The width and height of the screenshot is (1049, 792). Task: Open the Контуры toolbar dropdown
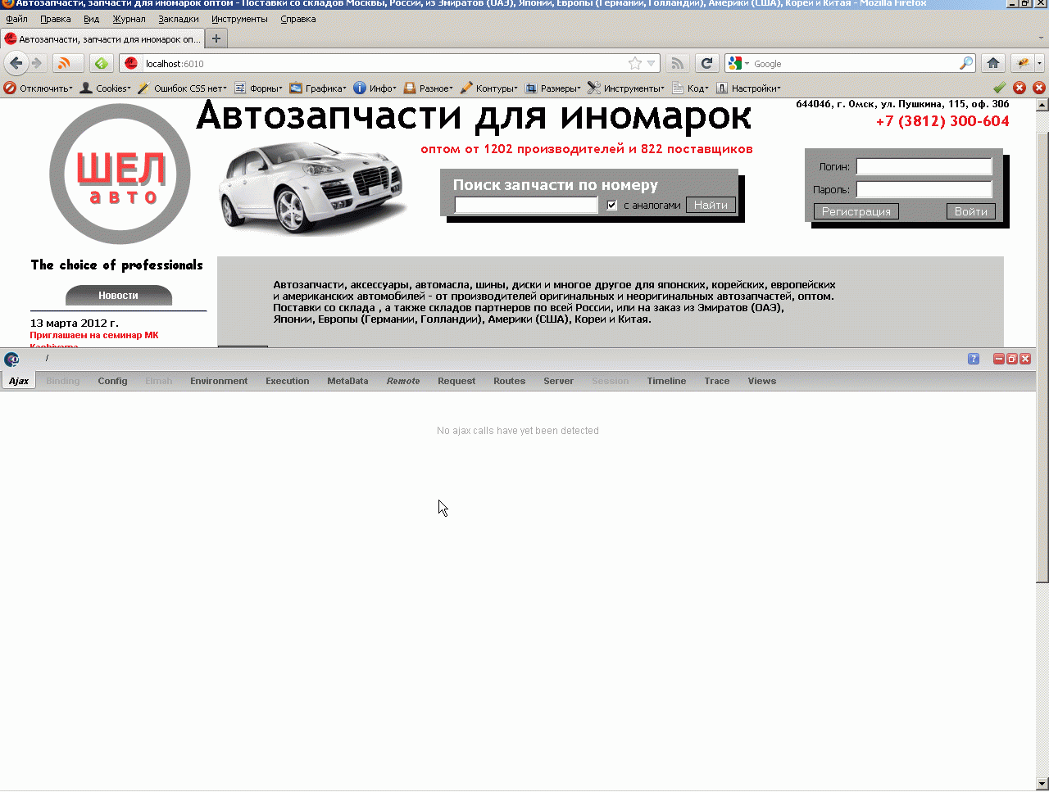tap(489, 88)
